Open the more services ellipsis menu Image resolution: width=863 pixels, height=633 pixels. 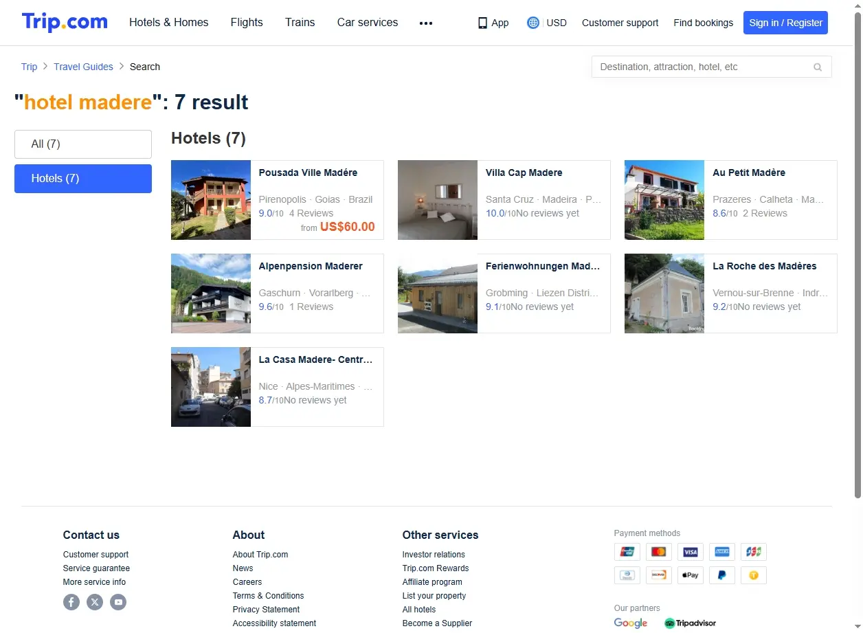pyautogui.click(x=426, y=23)
